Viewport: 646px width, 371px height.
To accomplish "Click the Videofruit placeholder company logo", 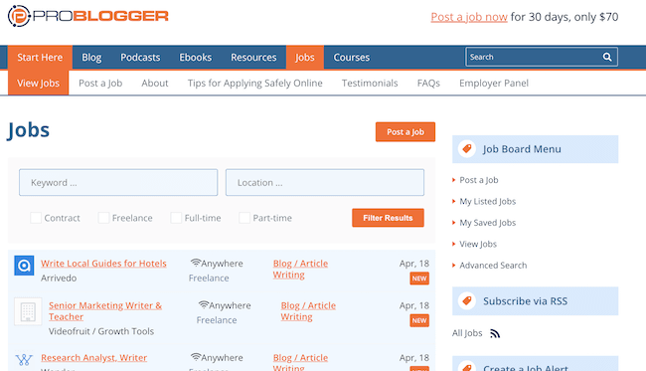I will [28, 311].
